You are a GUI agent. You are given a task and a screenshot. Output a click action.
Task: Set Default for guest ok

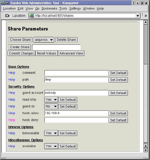pos(68,107)
